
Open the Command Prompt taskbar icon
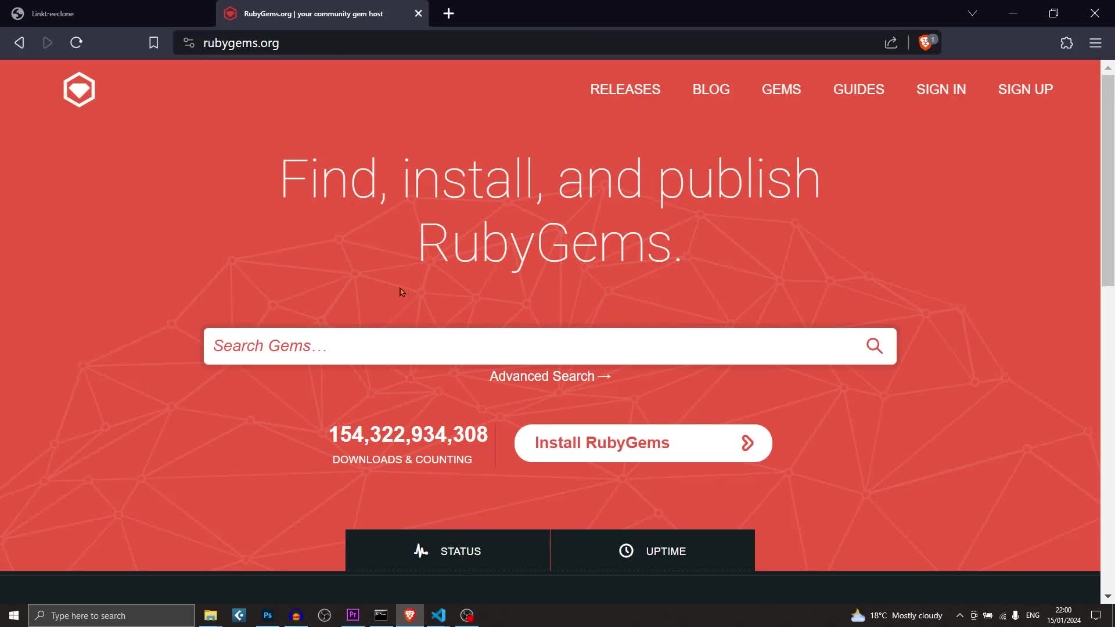point(381,615)
